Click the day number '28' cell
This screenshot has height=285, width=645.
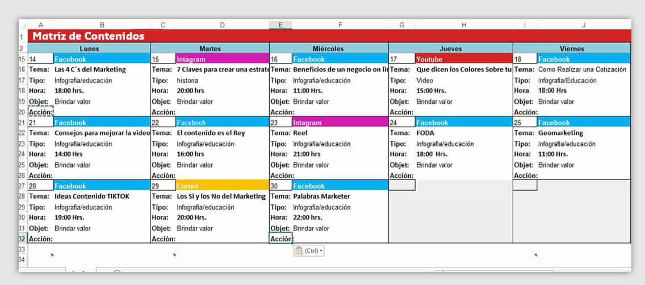tap(40, 186)
